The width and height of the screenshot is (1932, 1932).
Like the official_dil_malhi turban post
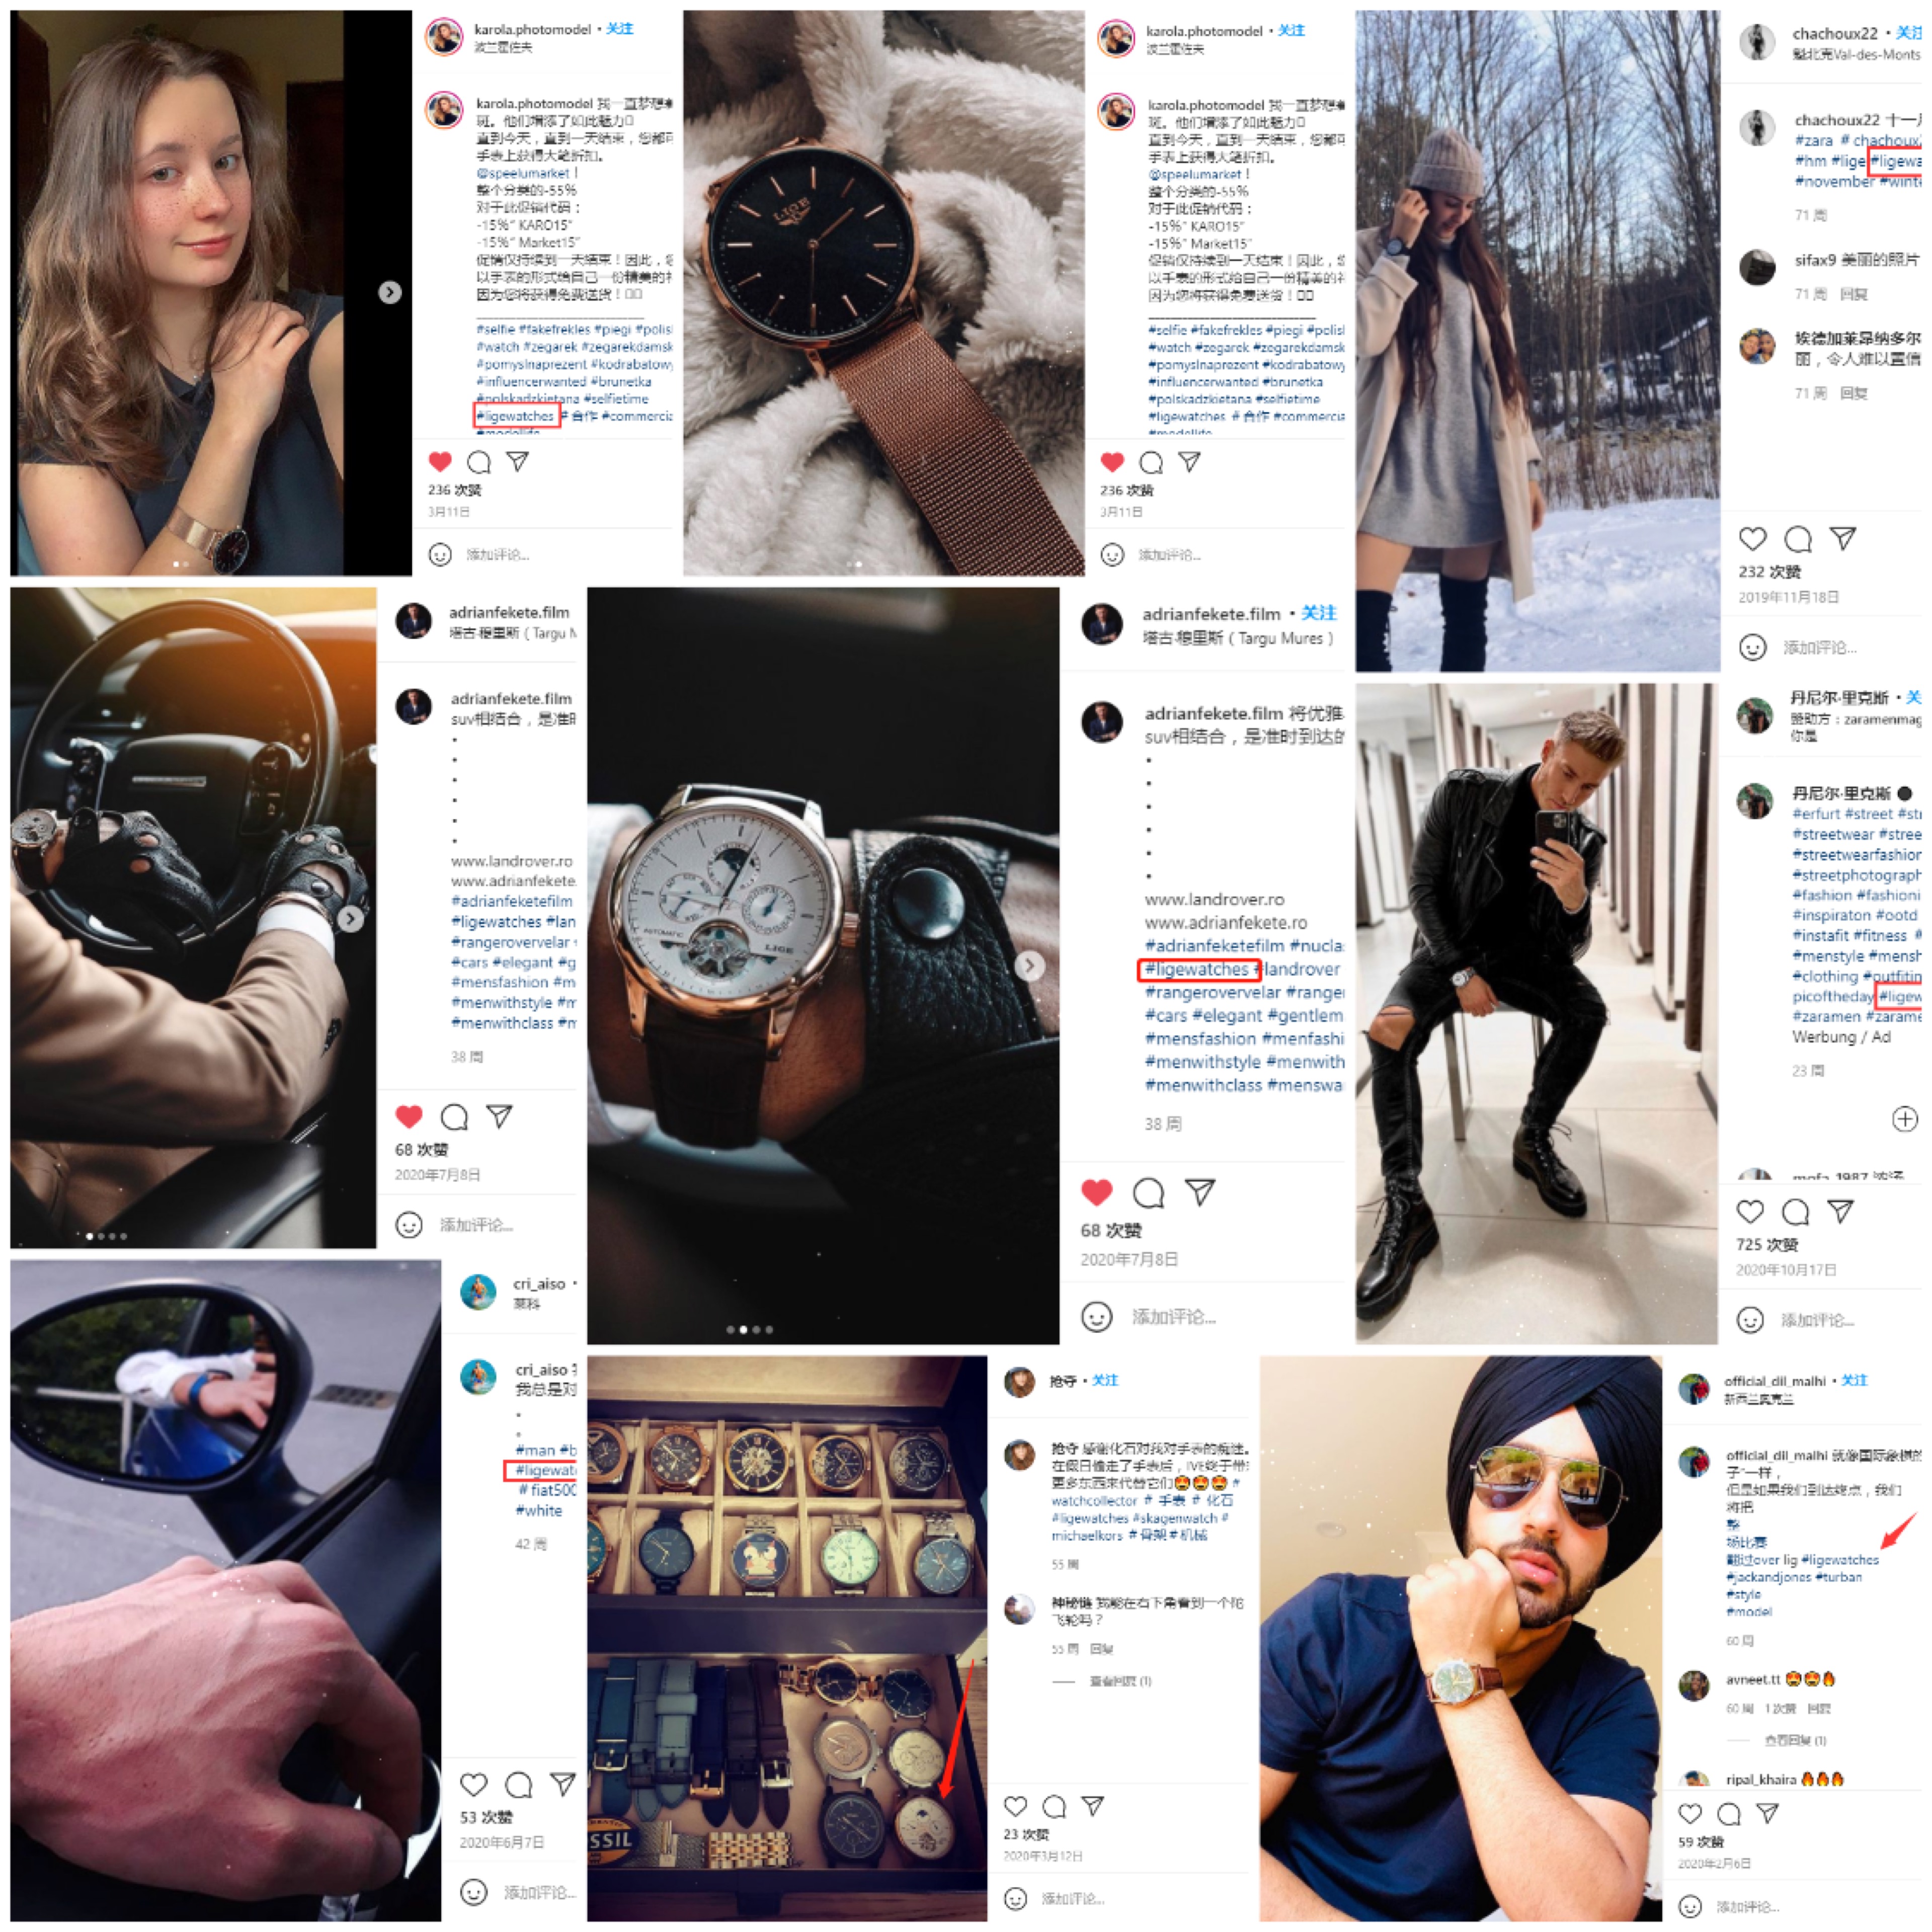[x=1690, y=1813]
